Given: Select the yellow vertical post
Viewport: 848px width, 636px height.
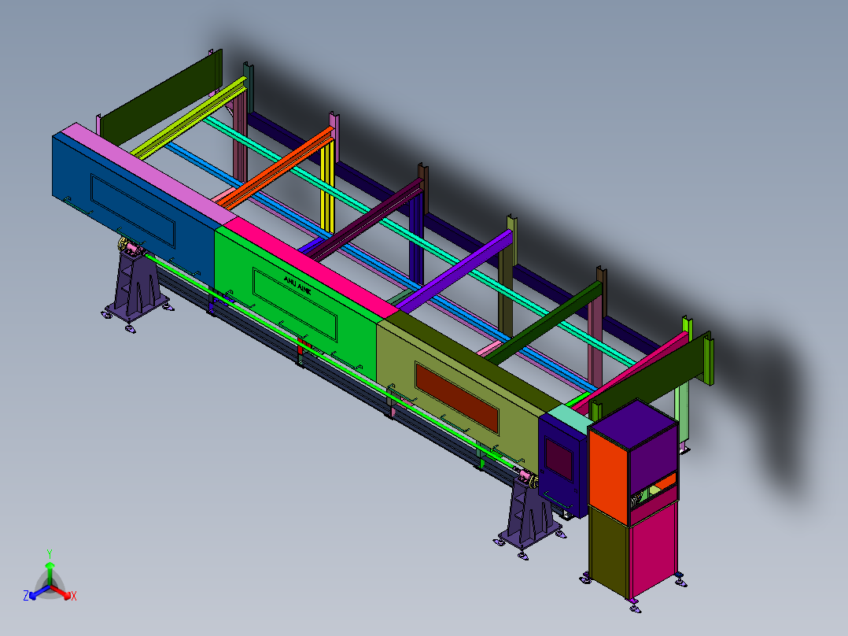Looking at the screenshot, I should tap(327, 187).
